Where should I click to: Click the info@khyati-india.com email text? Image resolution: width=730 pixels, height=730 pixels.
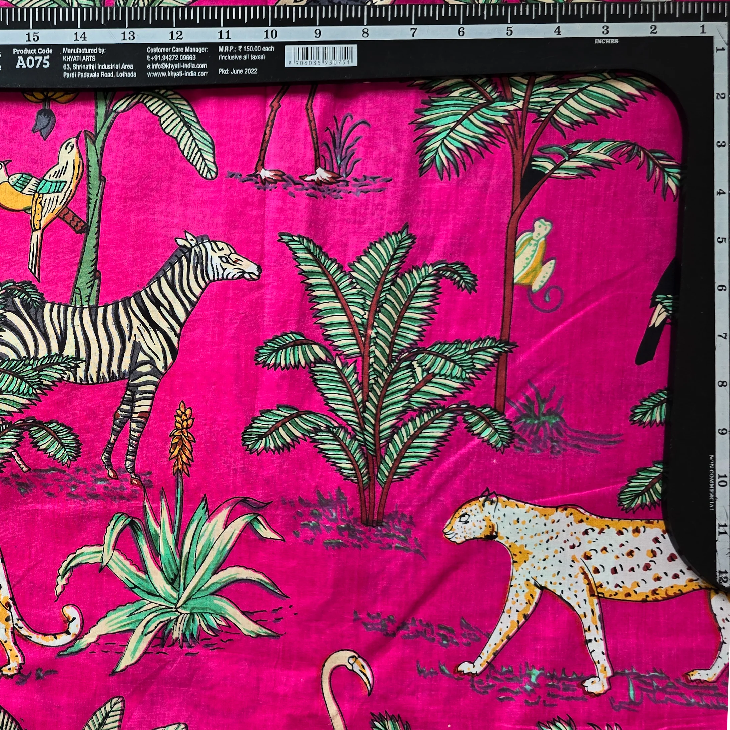pyautogui.click(x=177, y=66)
